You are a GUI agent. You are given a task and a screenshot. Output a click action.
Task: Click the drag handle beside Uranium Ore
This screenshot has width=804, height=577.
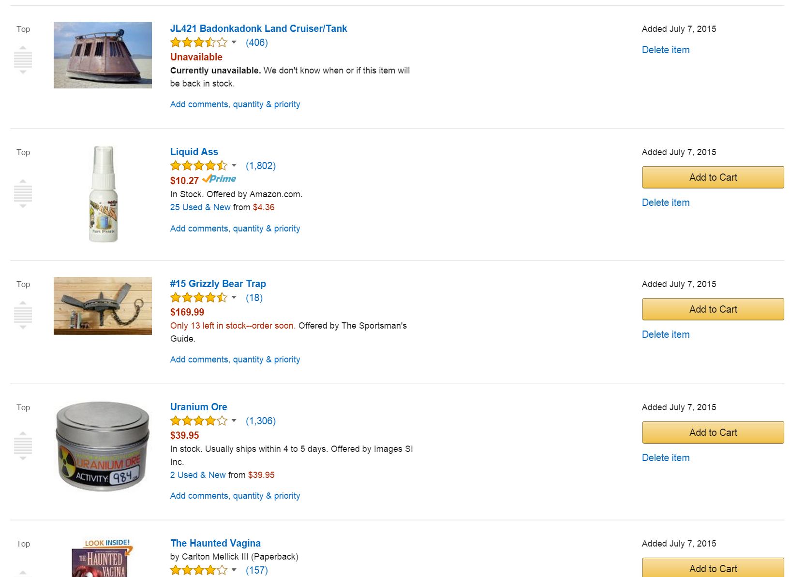click(23, 446)
